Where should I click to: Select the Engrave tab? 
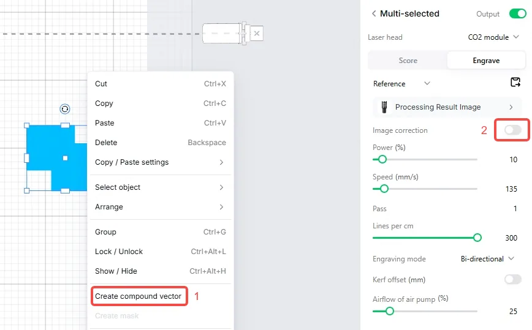pos(486,61)
